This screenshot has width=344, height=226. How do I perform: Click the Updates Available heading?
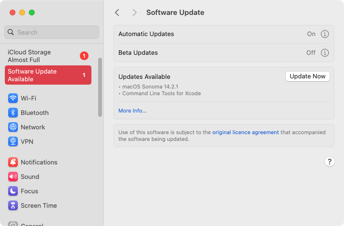coord(144,77)
